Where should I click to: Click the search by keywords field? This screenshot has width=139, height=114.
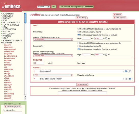pyautogui.click(x=13, y=113)
